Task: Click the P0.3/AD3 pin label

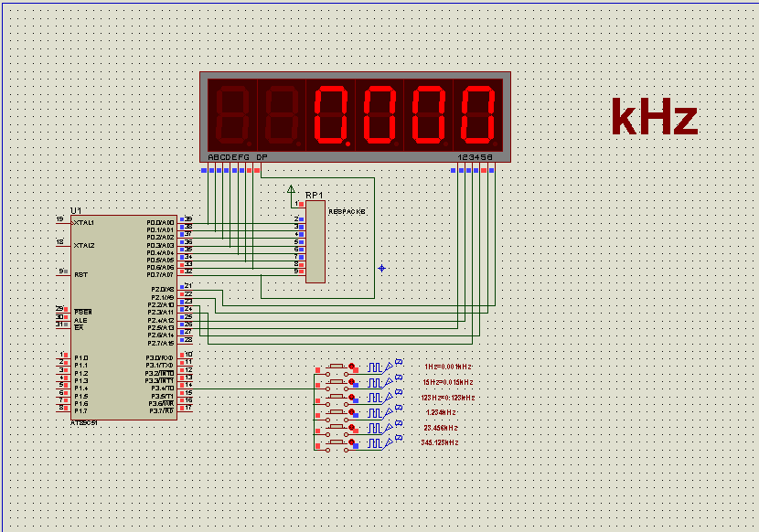Action: click(160, 245)
